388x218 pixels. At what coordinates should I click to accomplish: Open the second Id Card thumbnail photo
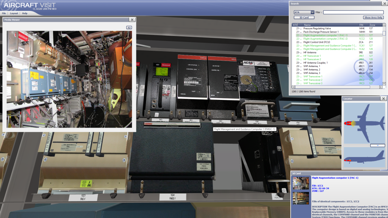click(x=300, y=198)
